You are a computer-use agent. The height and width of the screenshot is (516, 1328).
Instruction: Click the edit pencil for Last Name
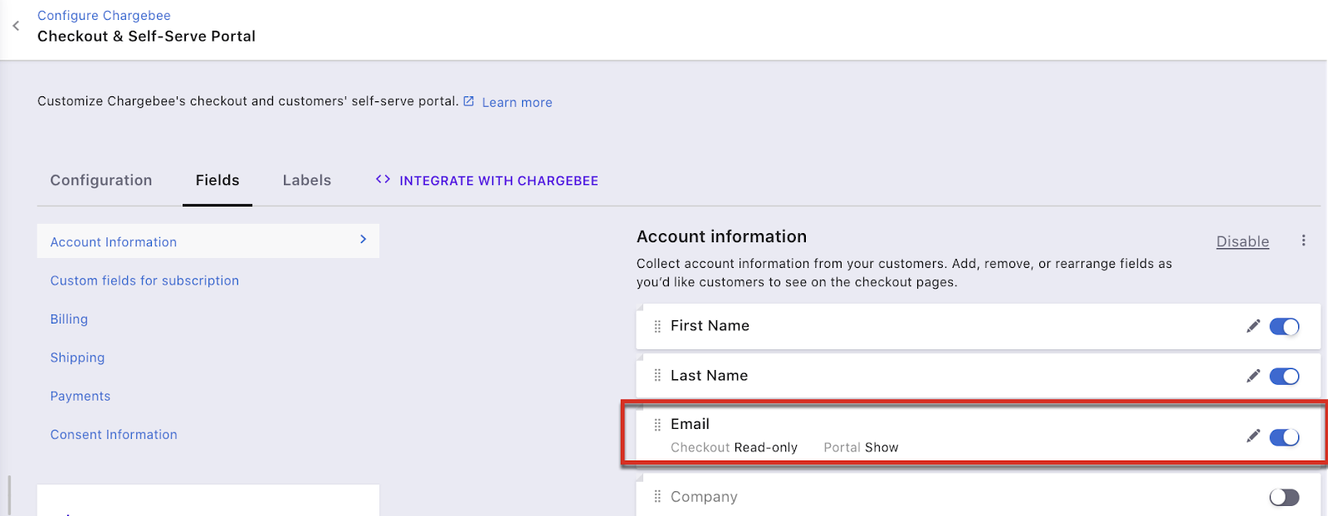coord(1252,376)
